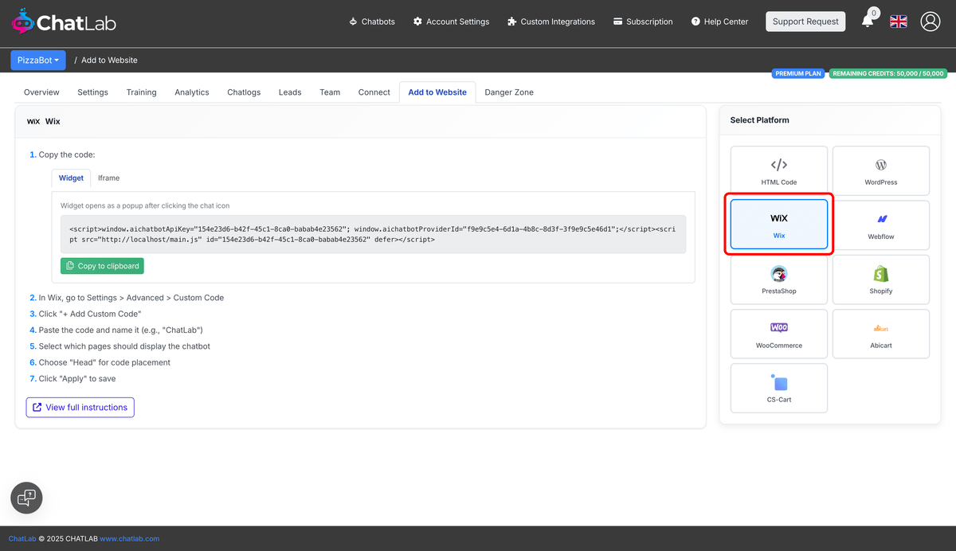This screenshot has height=551, width=956.
Task: Open the Training tab
Action: pos(141,92)
